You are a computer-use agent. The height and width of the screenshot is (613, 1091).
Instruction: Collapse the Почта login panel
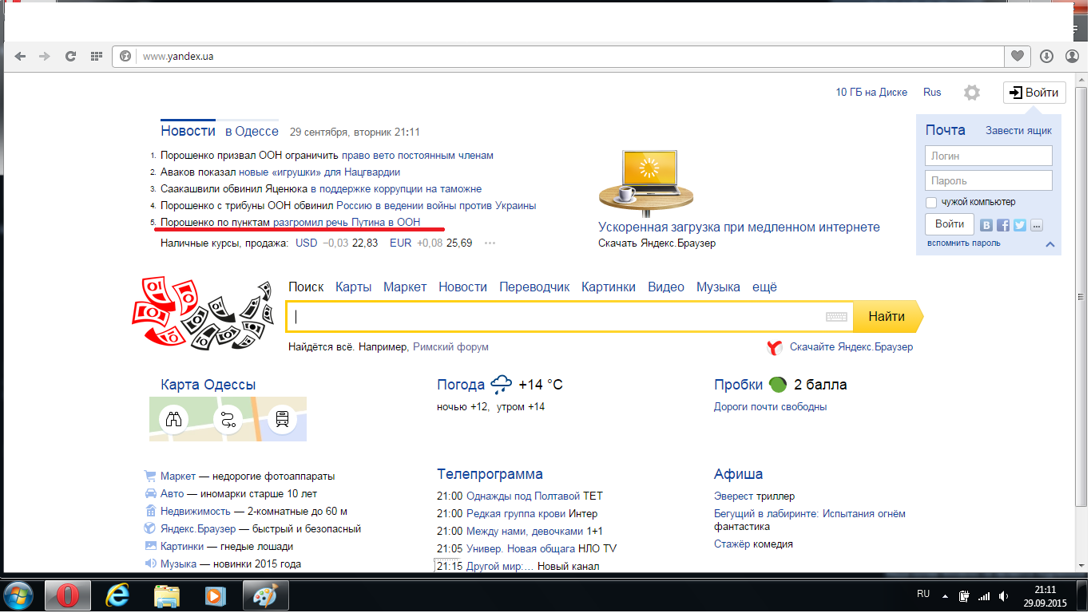1049,244
